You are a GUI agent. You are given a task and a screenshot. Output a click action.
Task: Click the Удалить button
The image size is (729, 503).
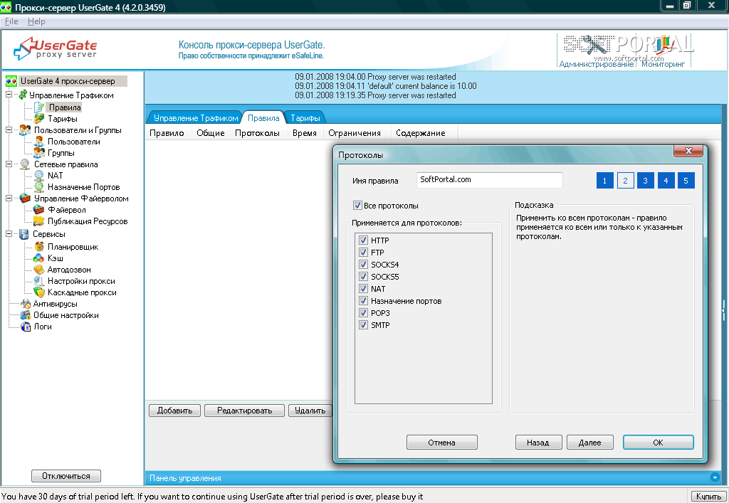pyautogui.click(x=310, y=411)
